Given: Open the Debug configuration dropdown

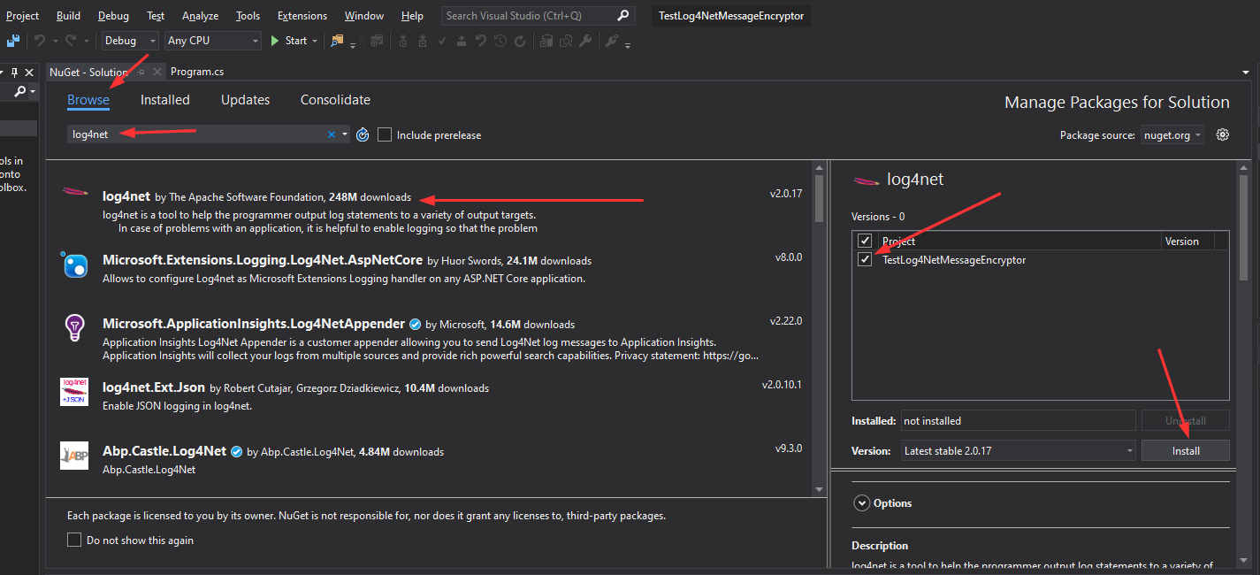Looking at the screenshot, I should (130, 41).
